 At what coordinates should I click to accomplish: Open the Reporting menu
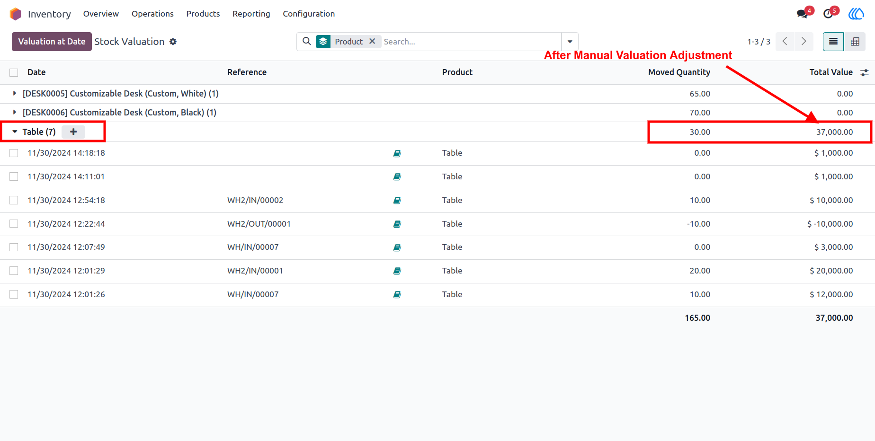pyautogui.click(x=251, y=14)
